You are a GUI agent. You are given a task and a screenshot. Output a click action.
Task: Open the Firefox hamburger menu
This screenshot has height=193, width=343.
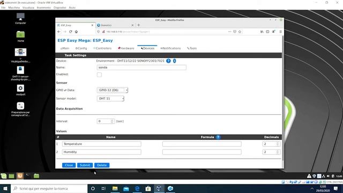pyautogui.click(x=280, y=32)
